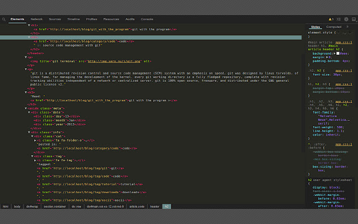Collapse the div class="date" node

coord(29,112)
